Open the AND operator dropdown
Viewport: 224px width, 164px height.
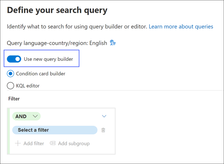point(26,116)
